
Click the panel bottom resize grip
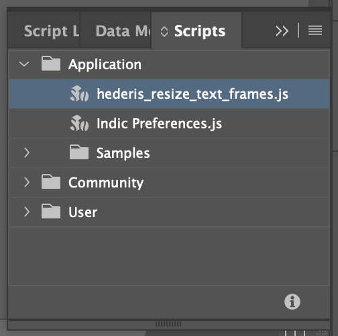pos(168,324)
